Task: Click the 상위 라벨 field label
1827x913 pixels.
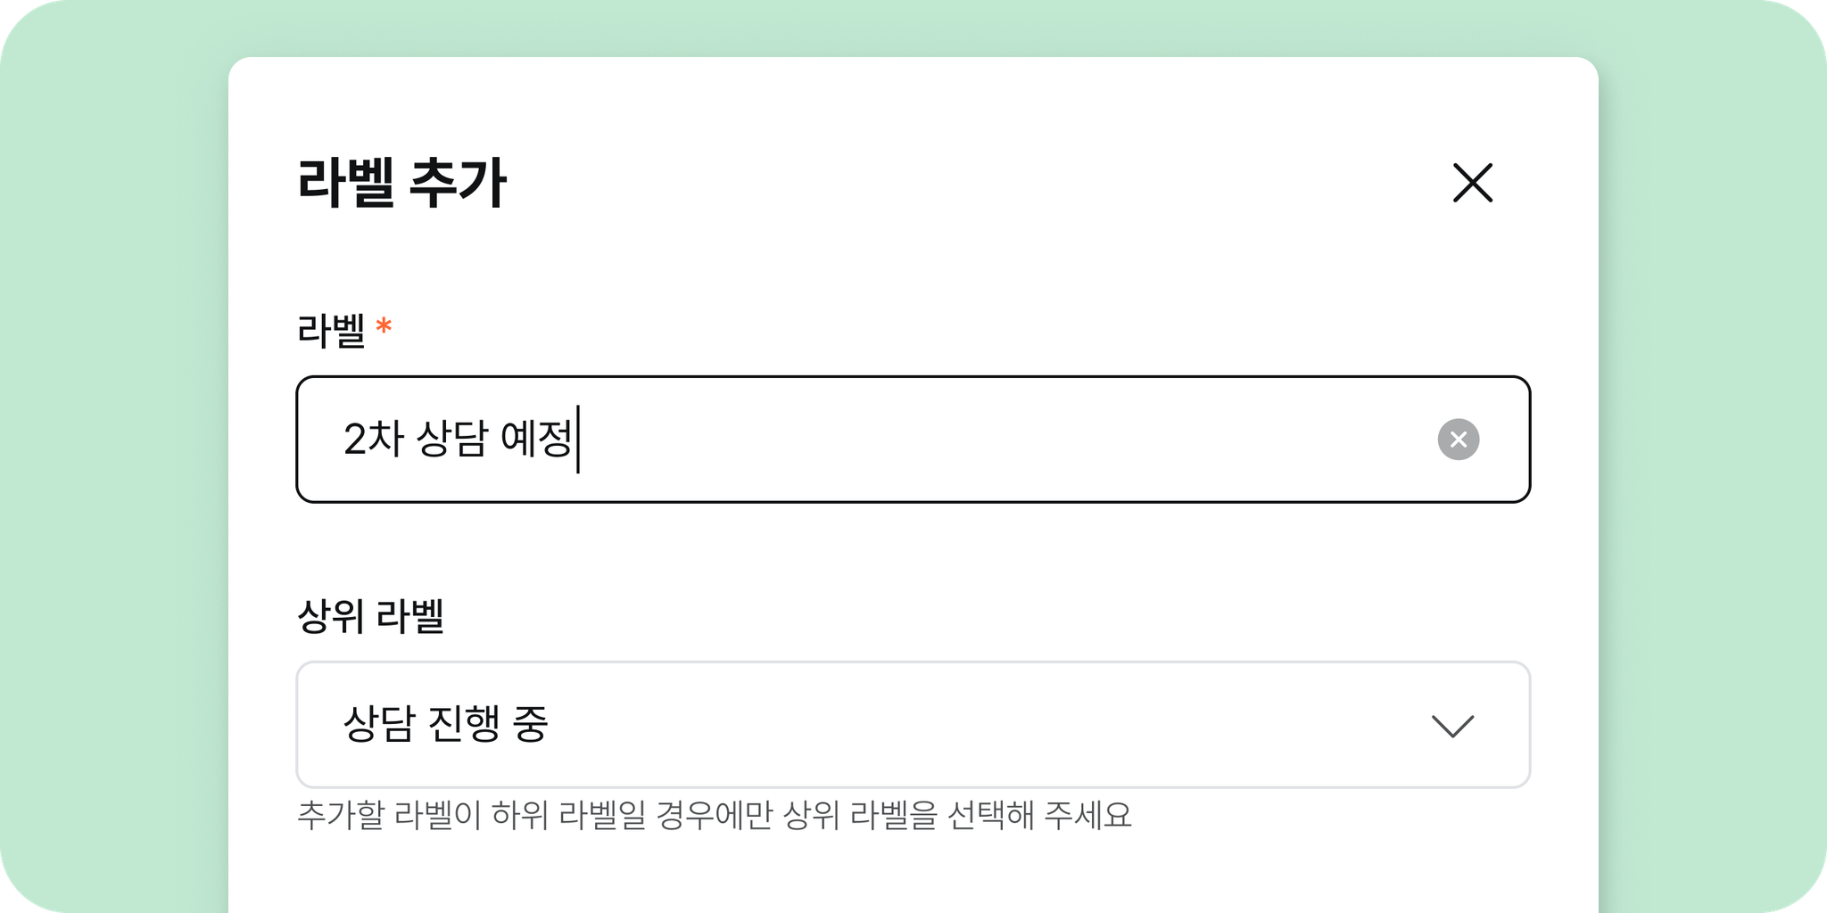Action: click(370, 616)
